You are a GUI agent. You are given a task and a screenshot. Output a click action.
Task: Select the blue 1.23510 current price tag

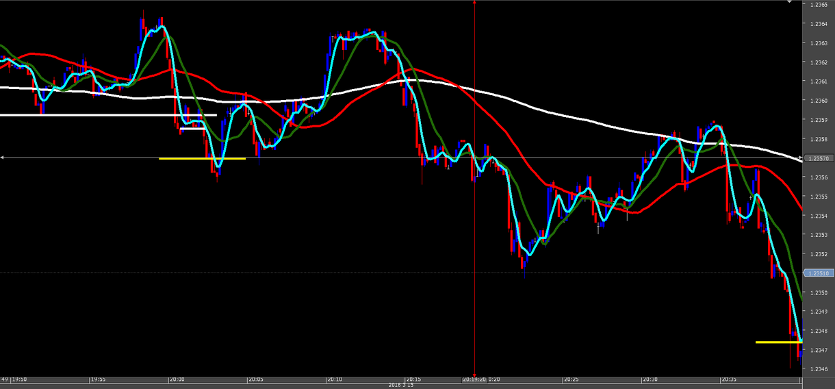[x=819, y=273]
